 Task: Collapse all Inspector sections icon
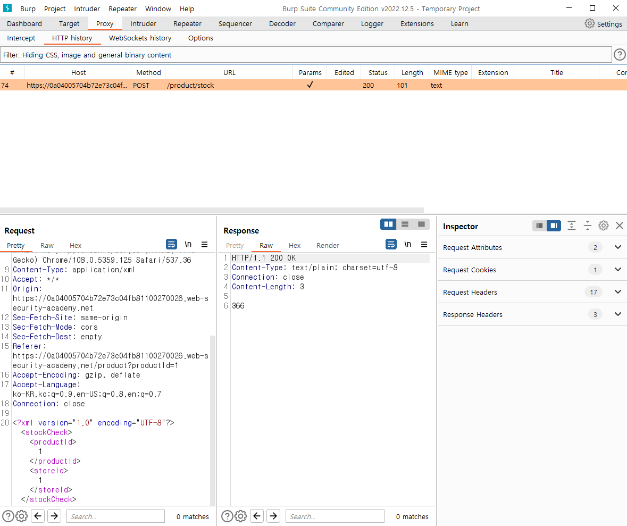588,226
